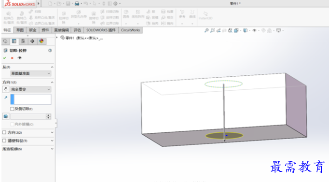
Task: Expand the 薄壁特征 section chevron
Action: (x=52, y=140)
